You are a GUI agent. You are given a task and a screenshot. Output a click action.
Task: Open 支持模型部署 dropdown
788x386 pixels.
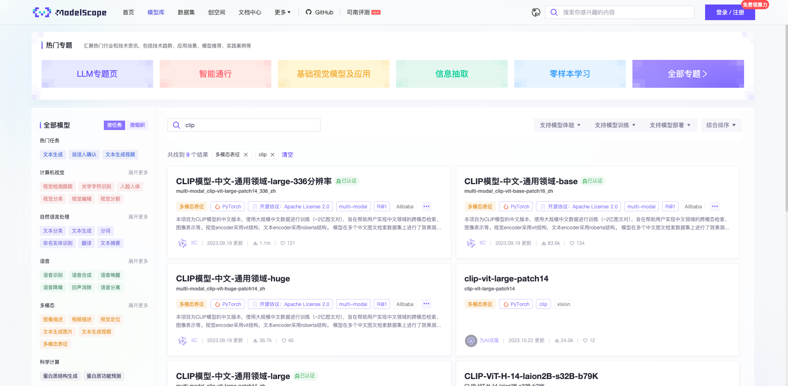(x=670, y=125)
